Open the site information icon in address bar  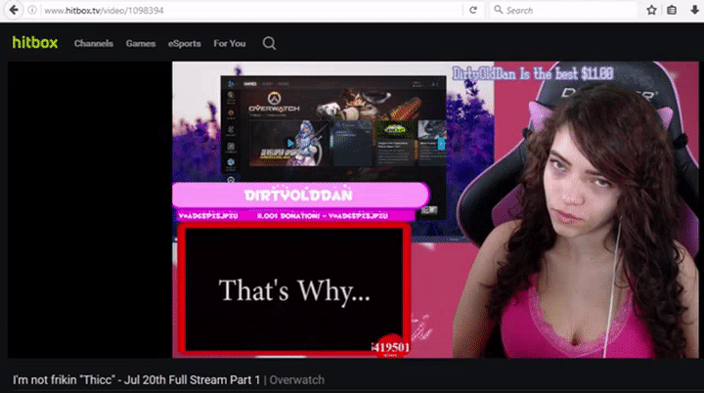click(x=32, y=10)
